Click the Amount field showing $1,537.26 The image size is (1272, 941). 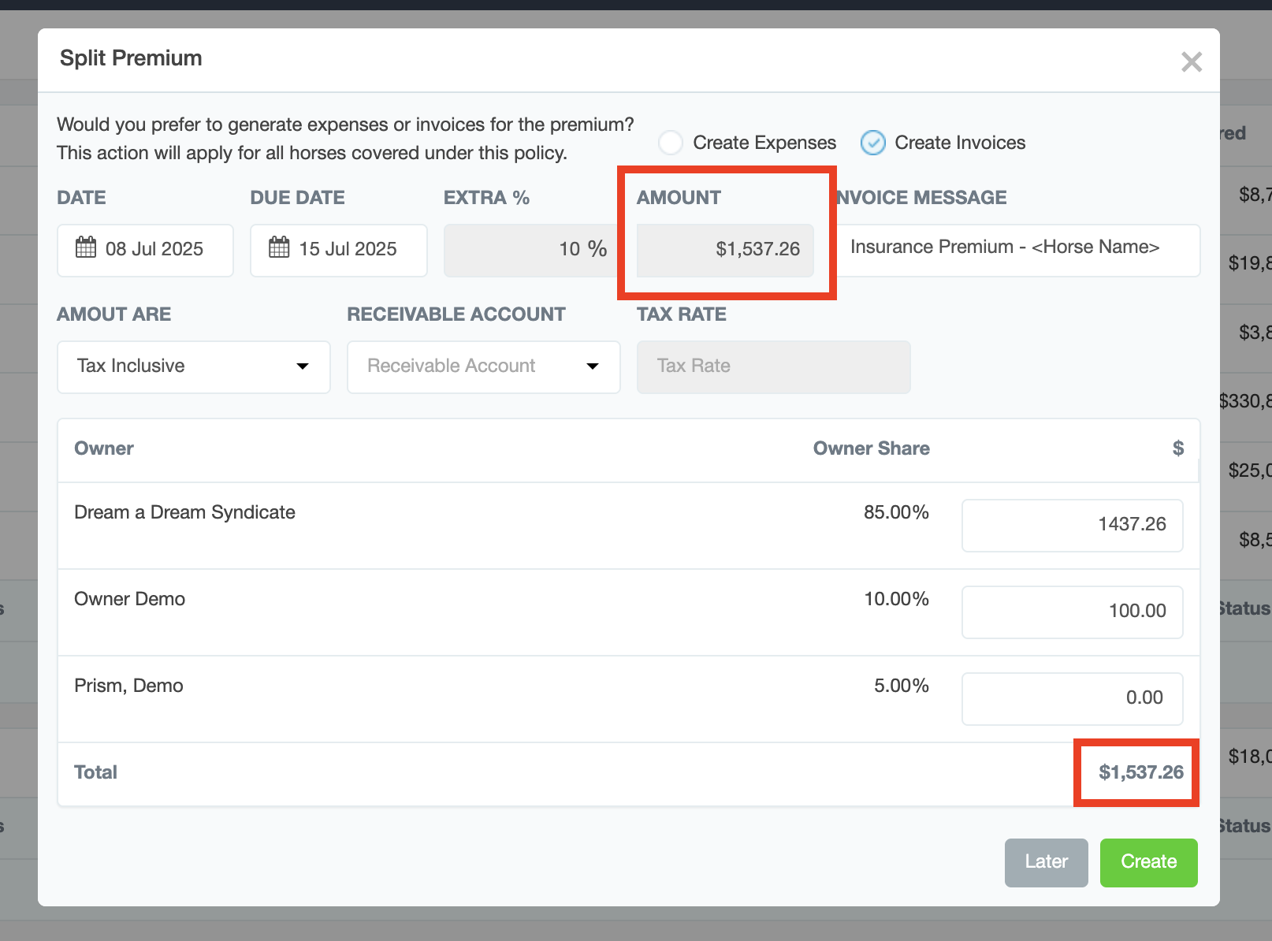tap(725, 250)
